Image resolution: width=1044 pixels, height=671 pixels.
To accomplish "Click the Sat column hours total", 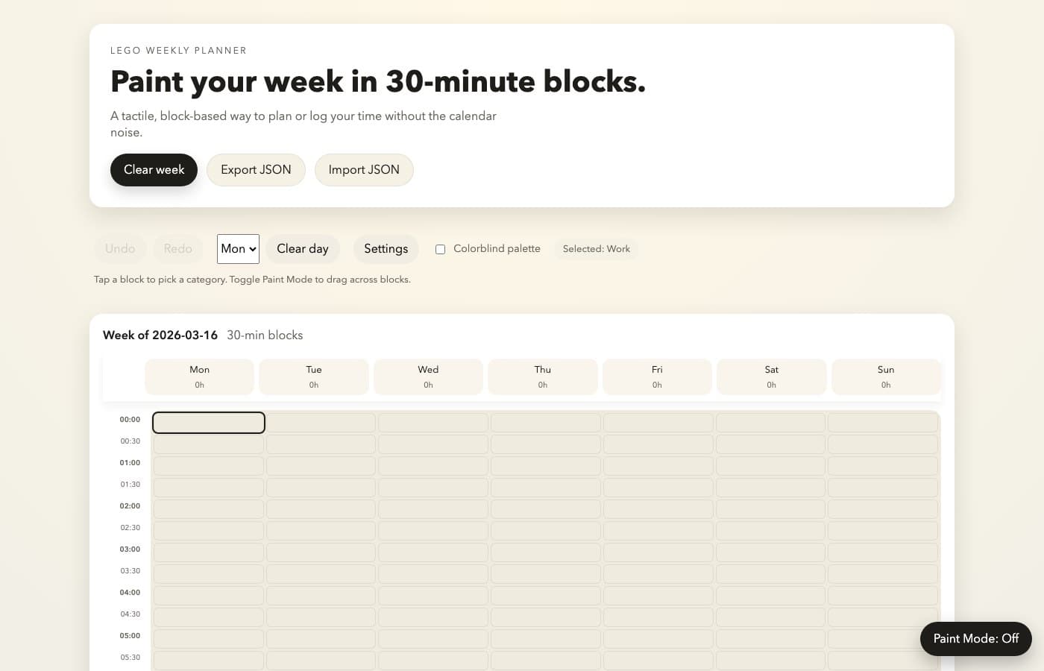I will (x=771, y=385).
